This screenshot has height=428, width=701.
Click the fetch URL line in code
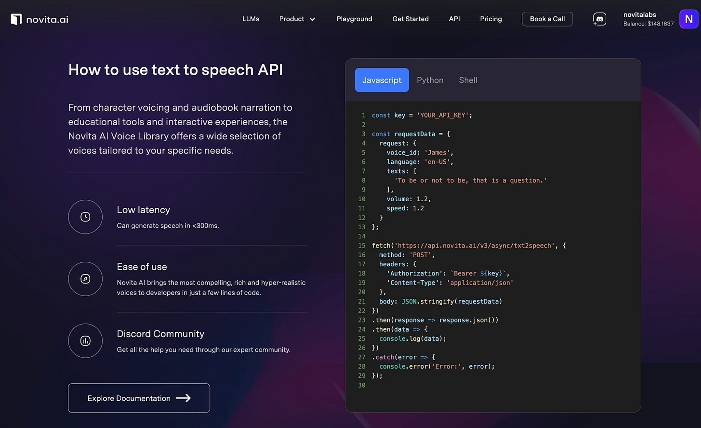click(x=475, y=246)
